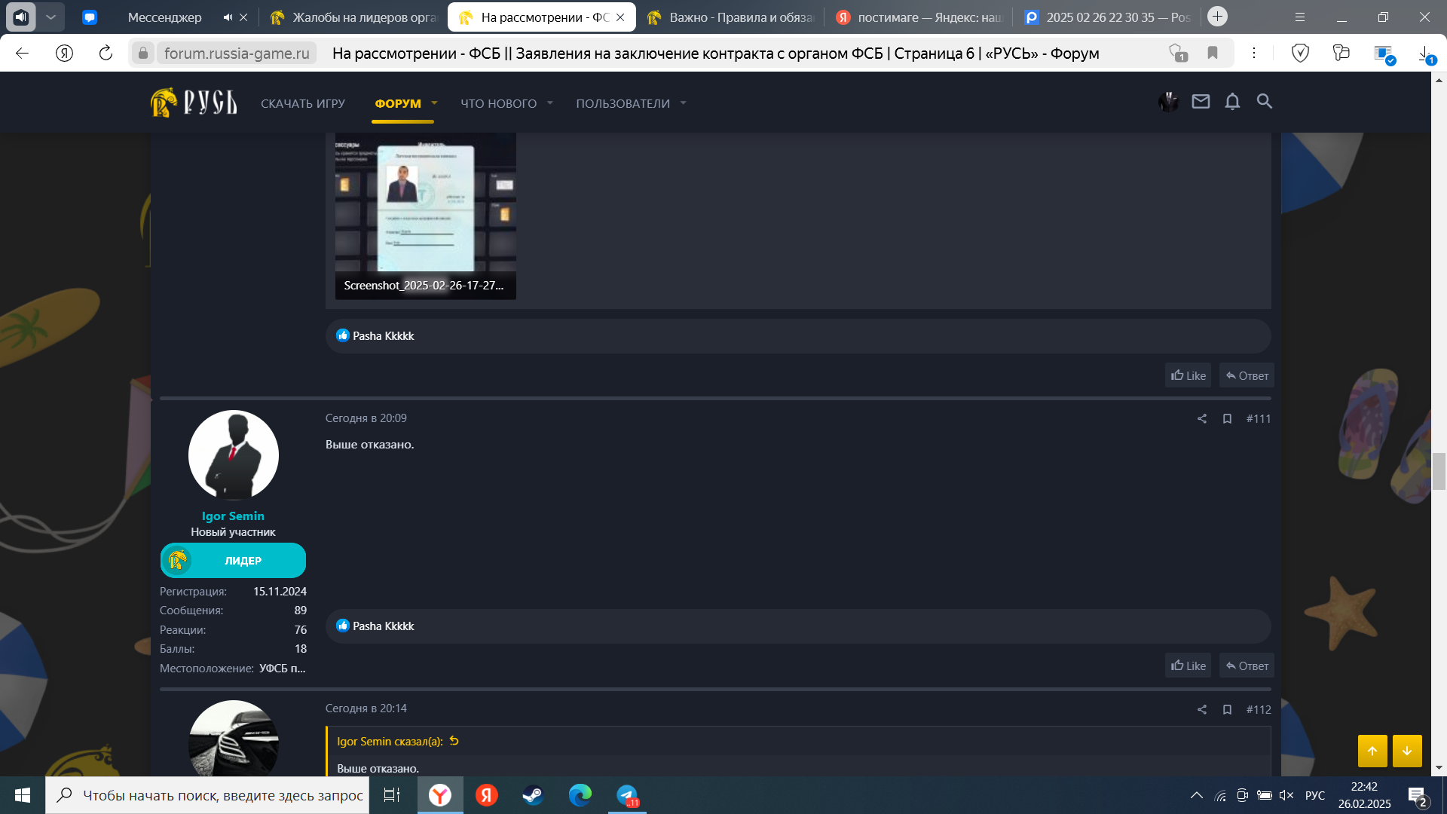Expand the ФОРУМ menu dropdown arrow
Screen dimensions: 1447x814
click(x=434, y=103)
